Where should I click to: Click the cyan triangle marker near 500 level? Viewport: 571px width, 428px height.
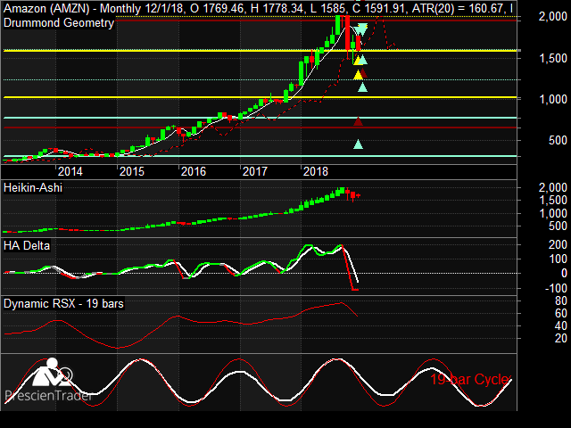[359, 144]
